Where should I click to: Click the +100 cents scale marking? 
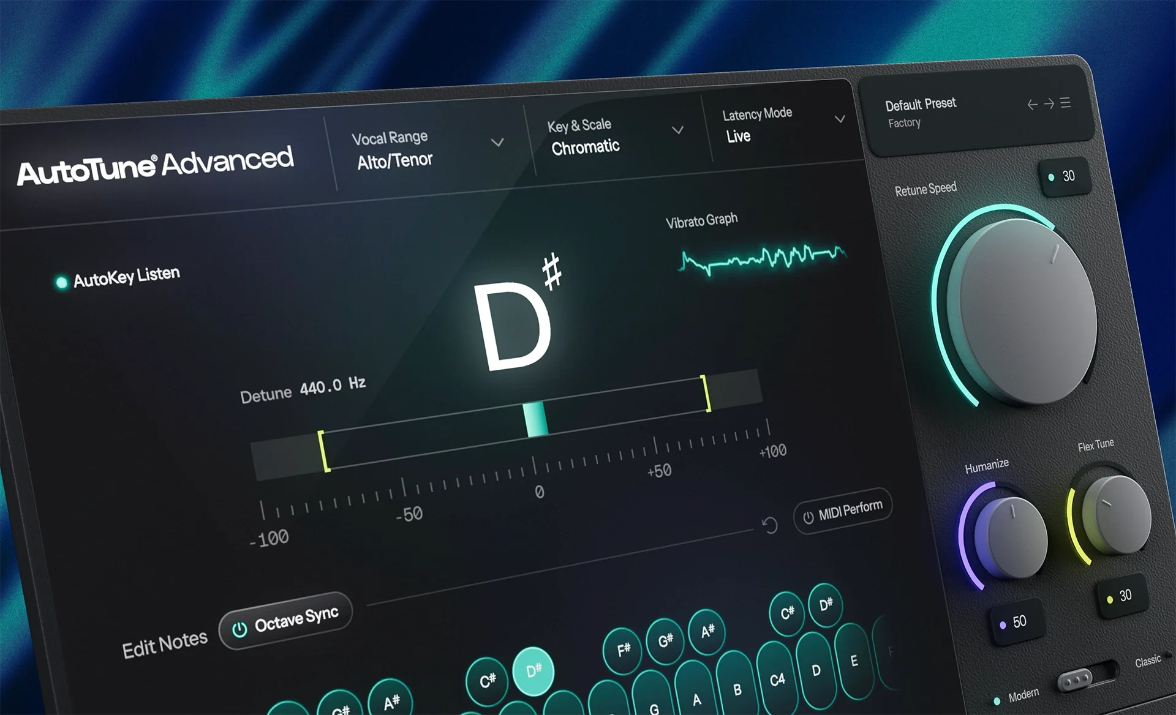click(772, 452)
